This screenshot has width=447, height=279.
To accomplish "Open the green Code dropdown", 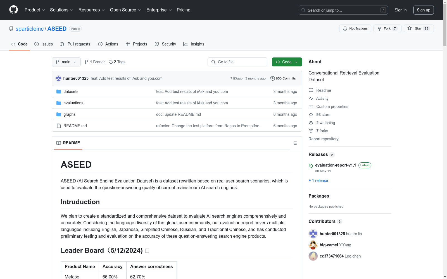I will [287, 62].
